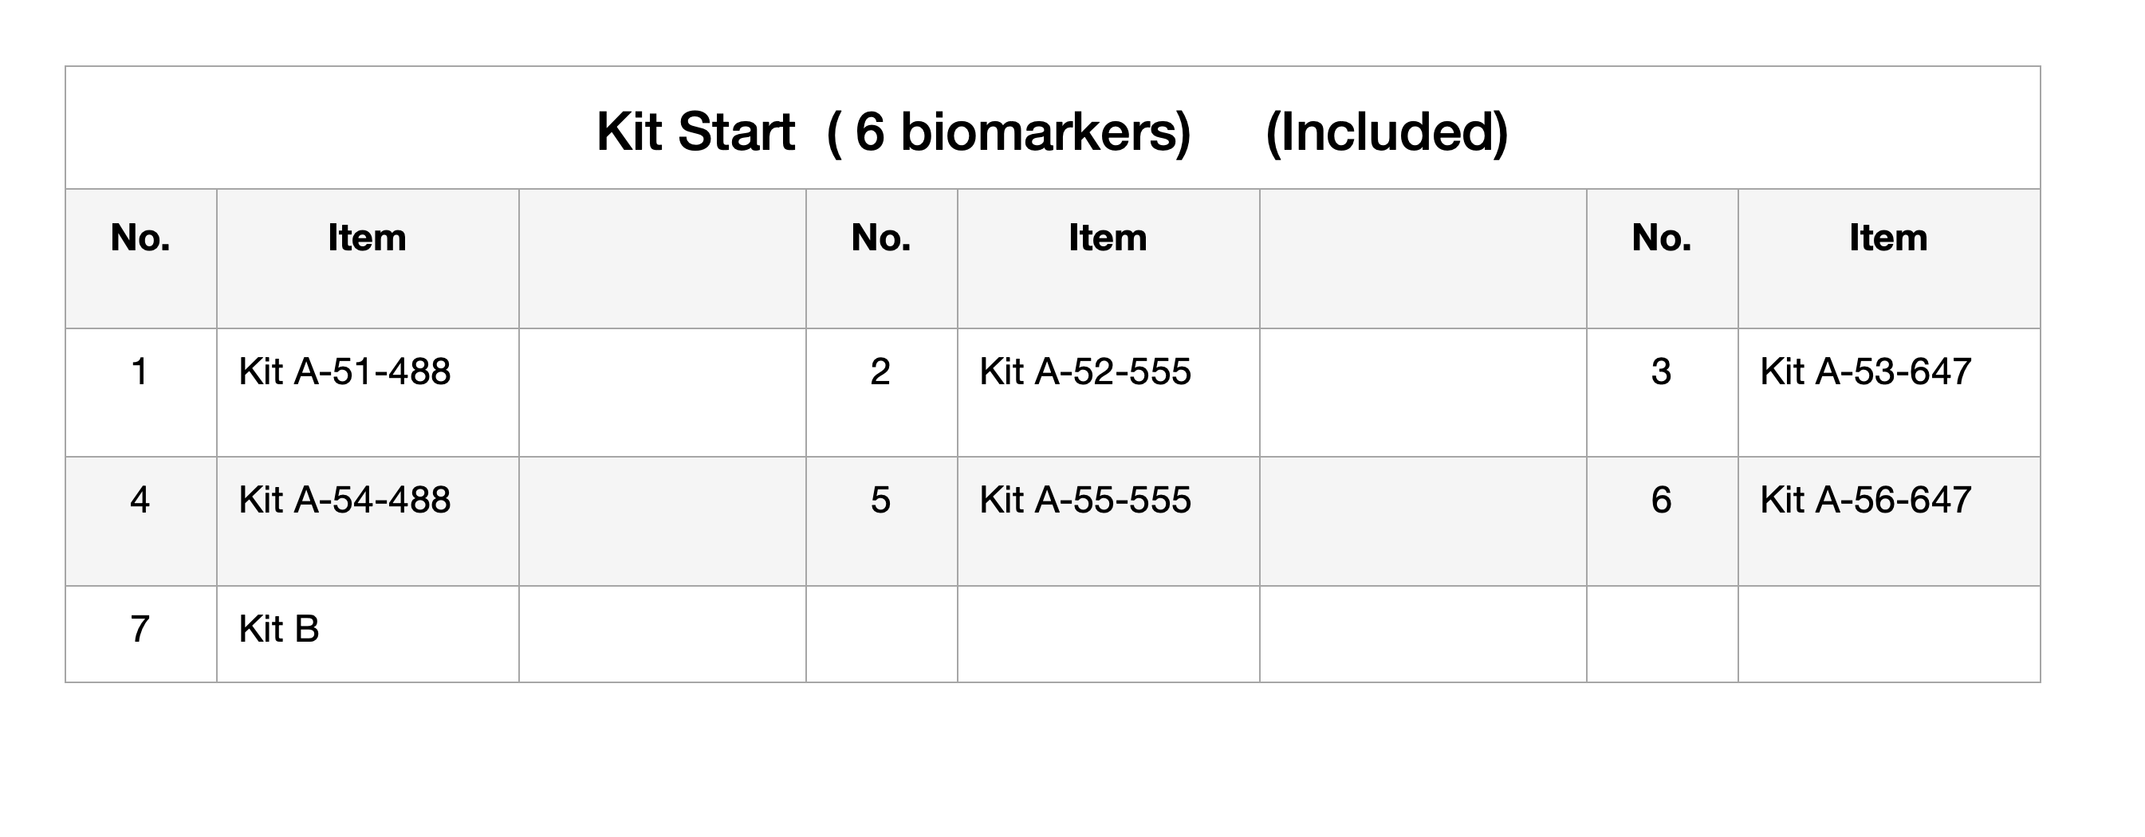This screenshot has height=837, width=2145.
Task: Select the Kit A-56-647 cell
Action: (1888, 521)
